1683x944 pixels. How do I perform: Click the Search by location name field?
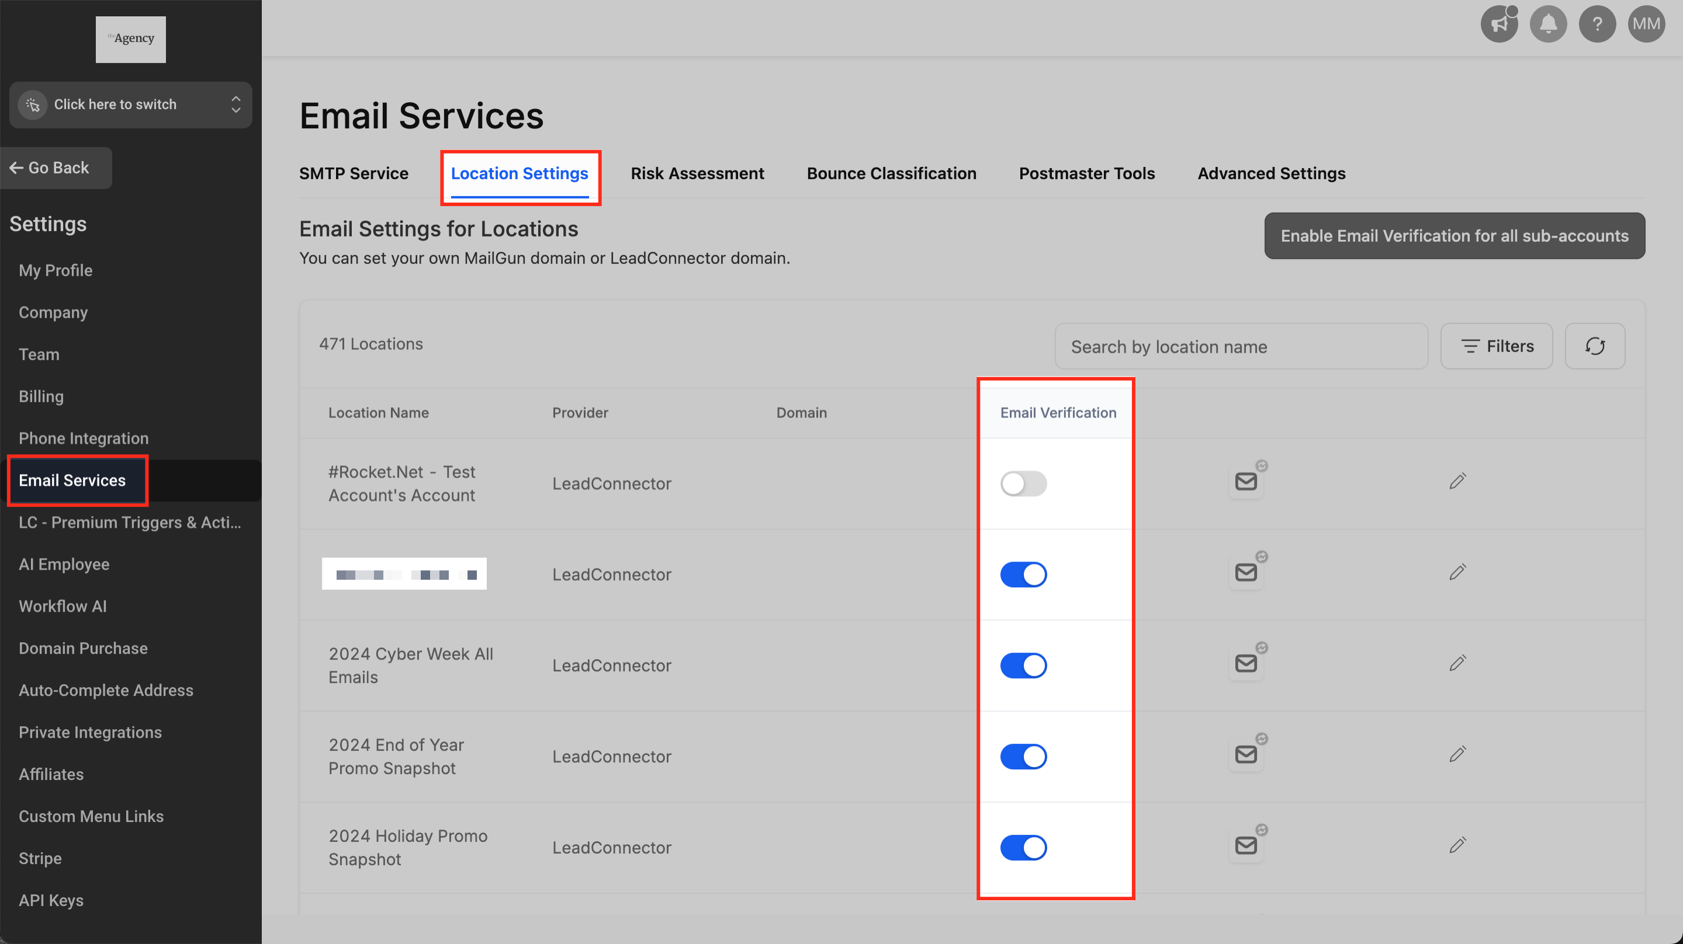(x=1240, y=347)
